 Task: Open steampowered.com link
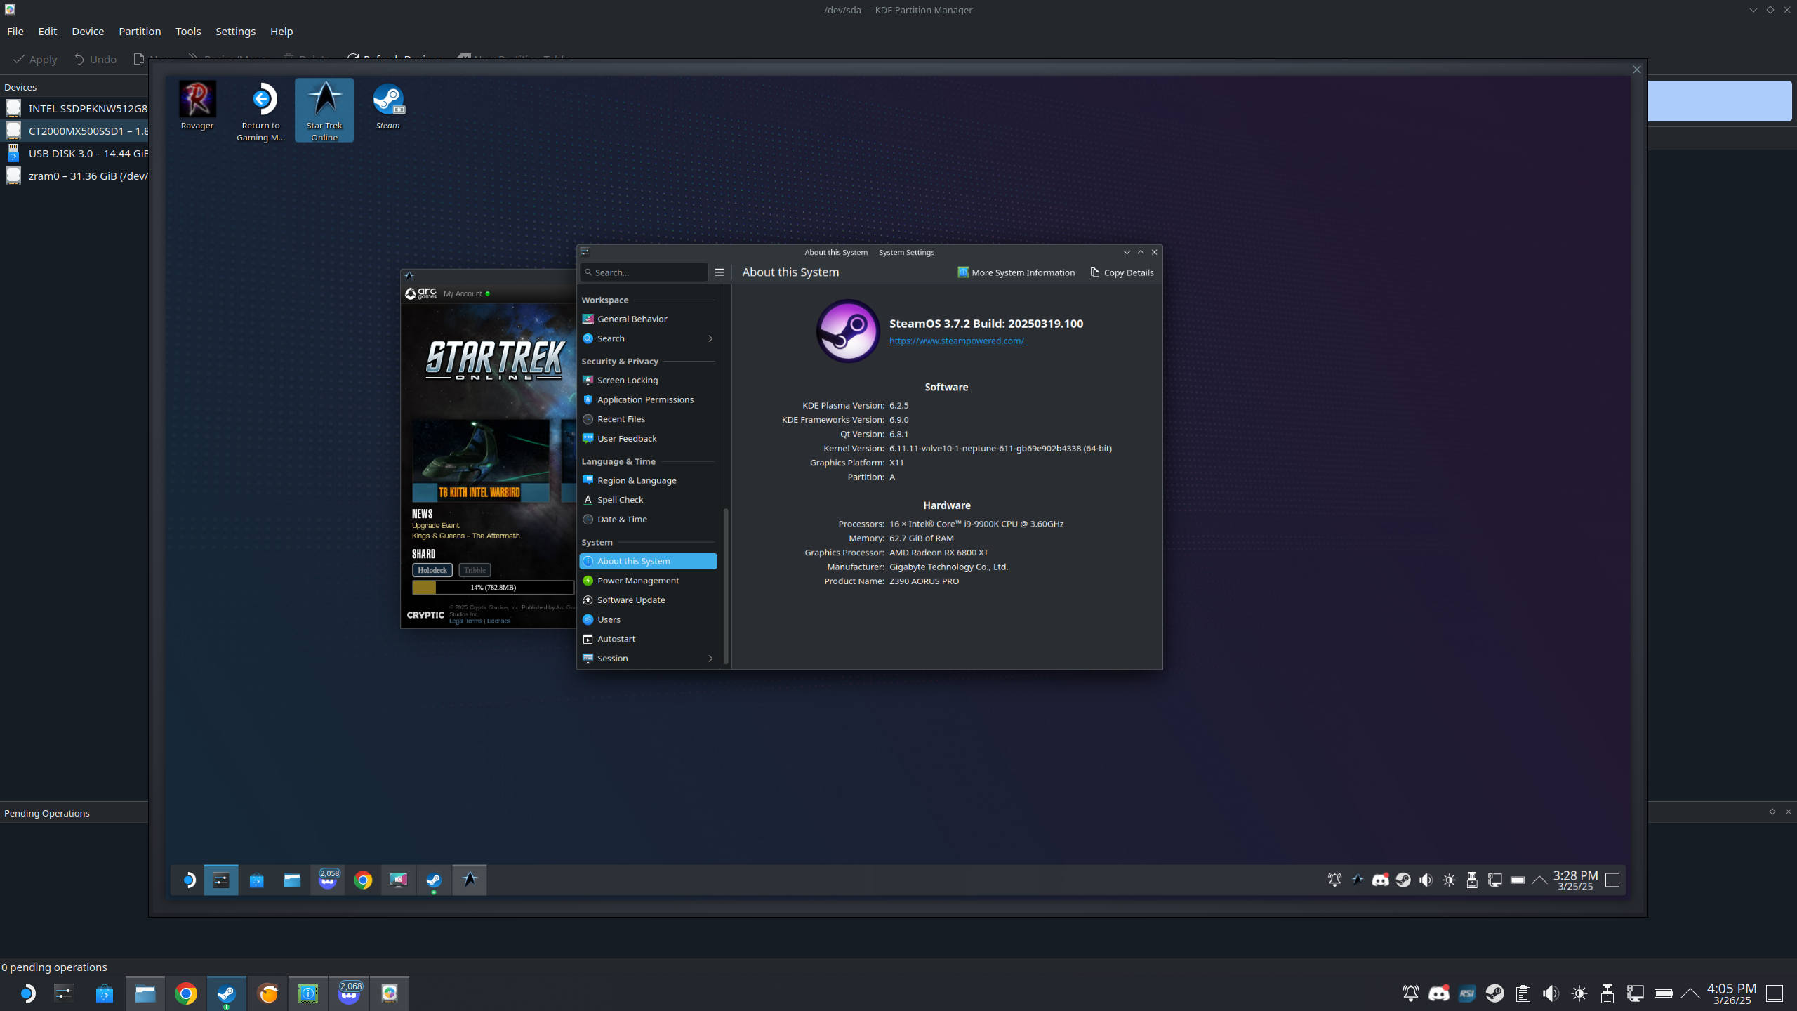(x=956, y=341)
